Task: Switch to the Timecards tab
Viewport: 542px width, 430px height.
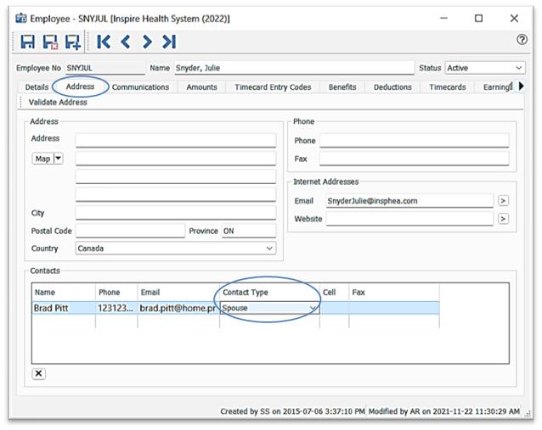Action: click(x=448, y=87)
